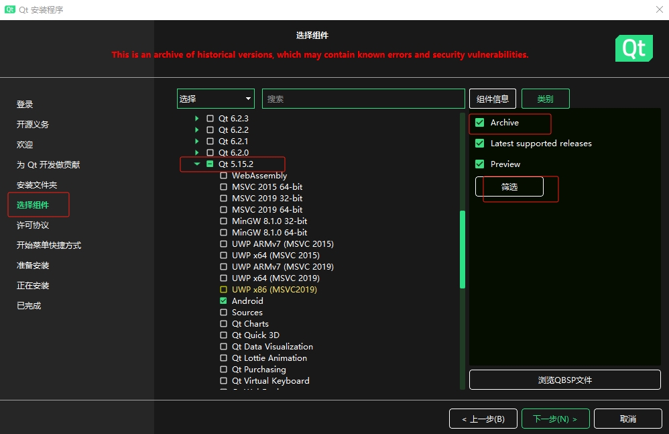Check MSVC 2015 64-bit
Viewport: 669px width, 434px height.
click(223, 187)
